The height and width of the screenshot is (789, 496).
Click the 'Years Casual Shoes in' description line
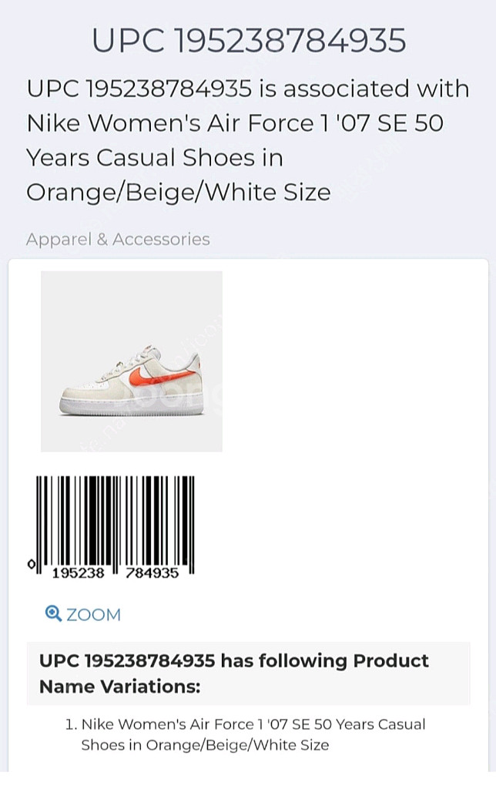(x=155, y=157)
